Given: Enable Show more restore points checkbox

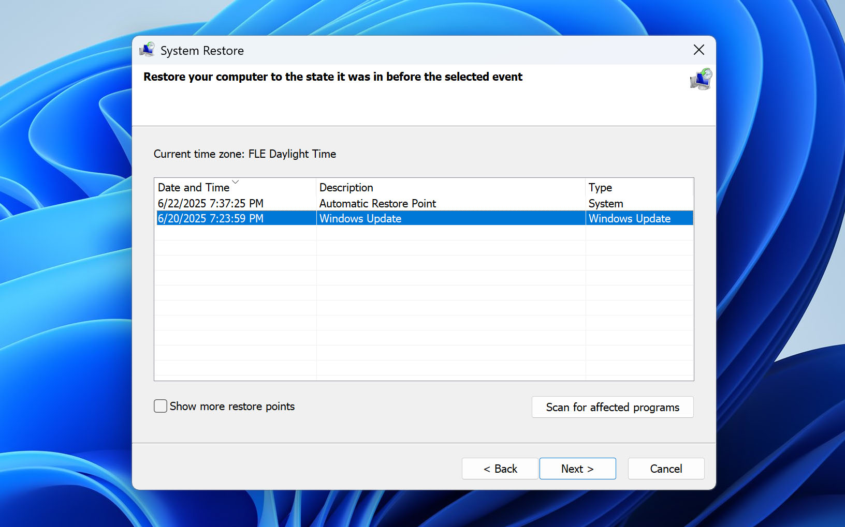Looking at the screenshot, I should 161,406.
